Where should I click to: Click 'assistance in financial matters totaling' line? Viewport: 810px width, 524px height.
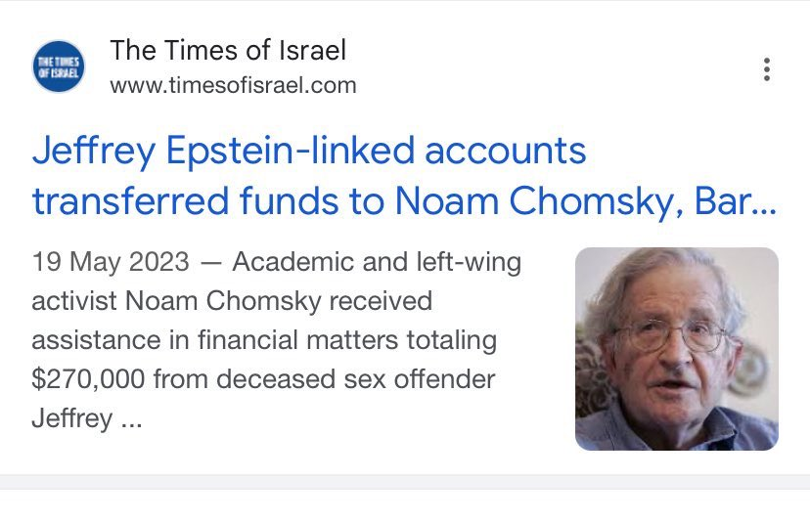pos(264,341)
